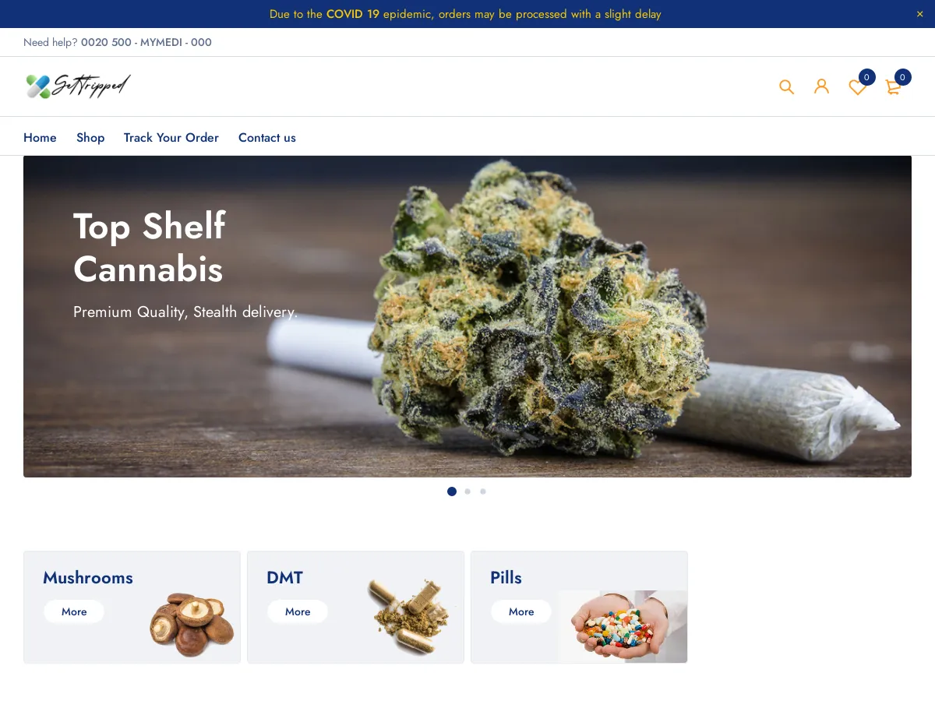Select the first slider dot
Image resolution: width=935 pixels, height=701 pixels.
click(452, 491)
